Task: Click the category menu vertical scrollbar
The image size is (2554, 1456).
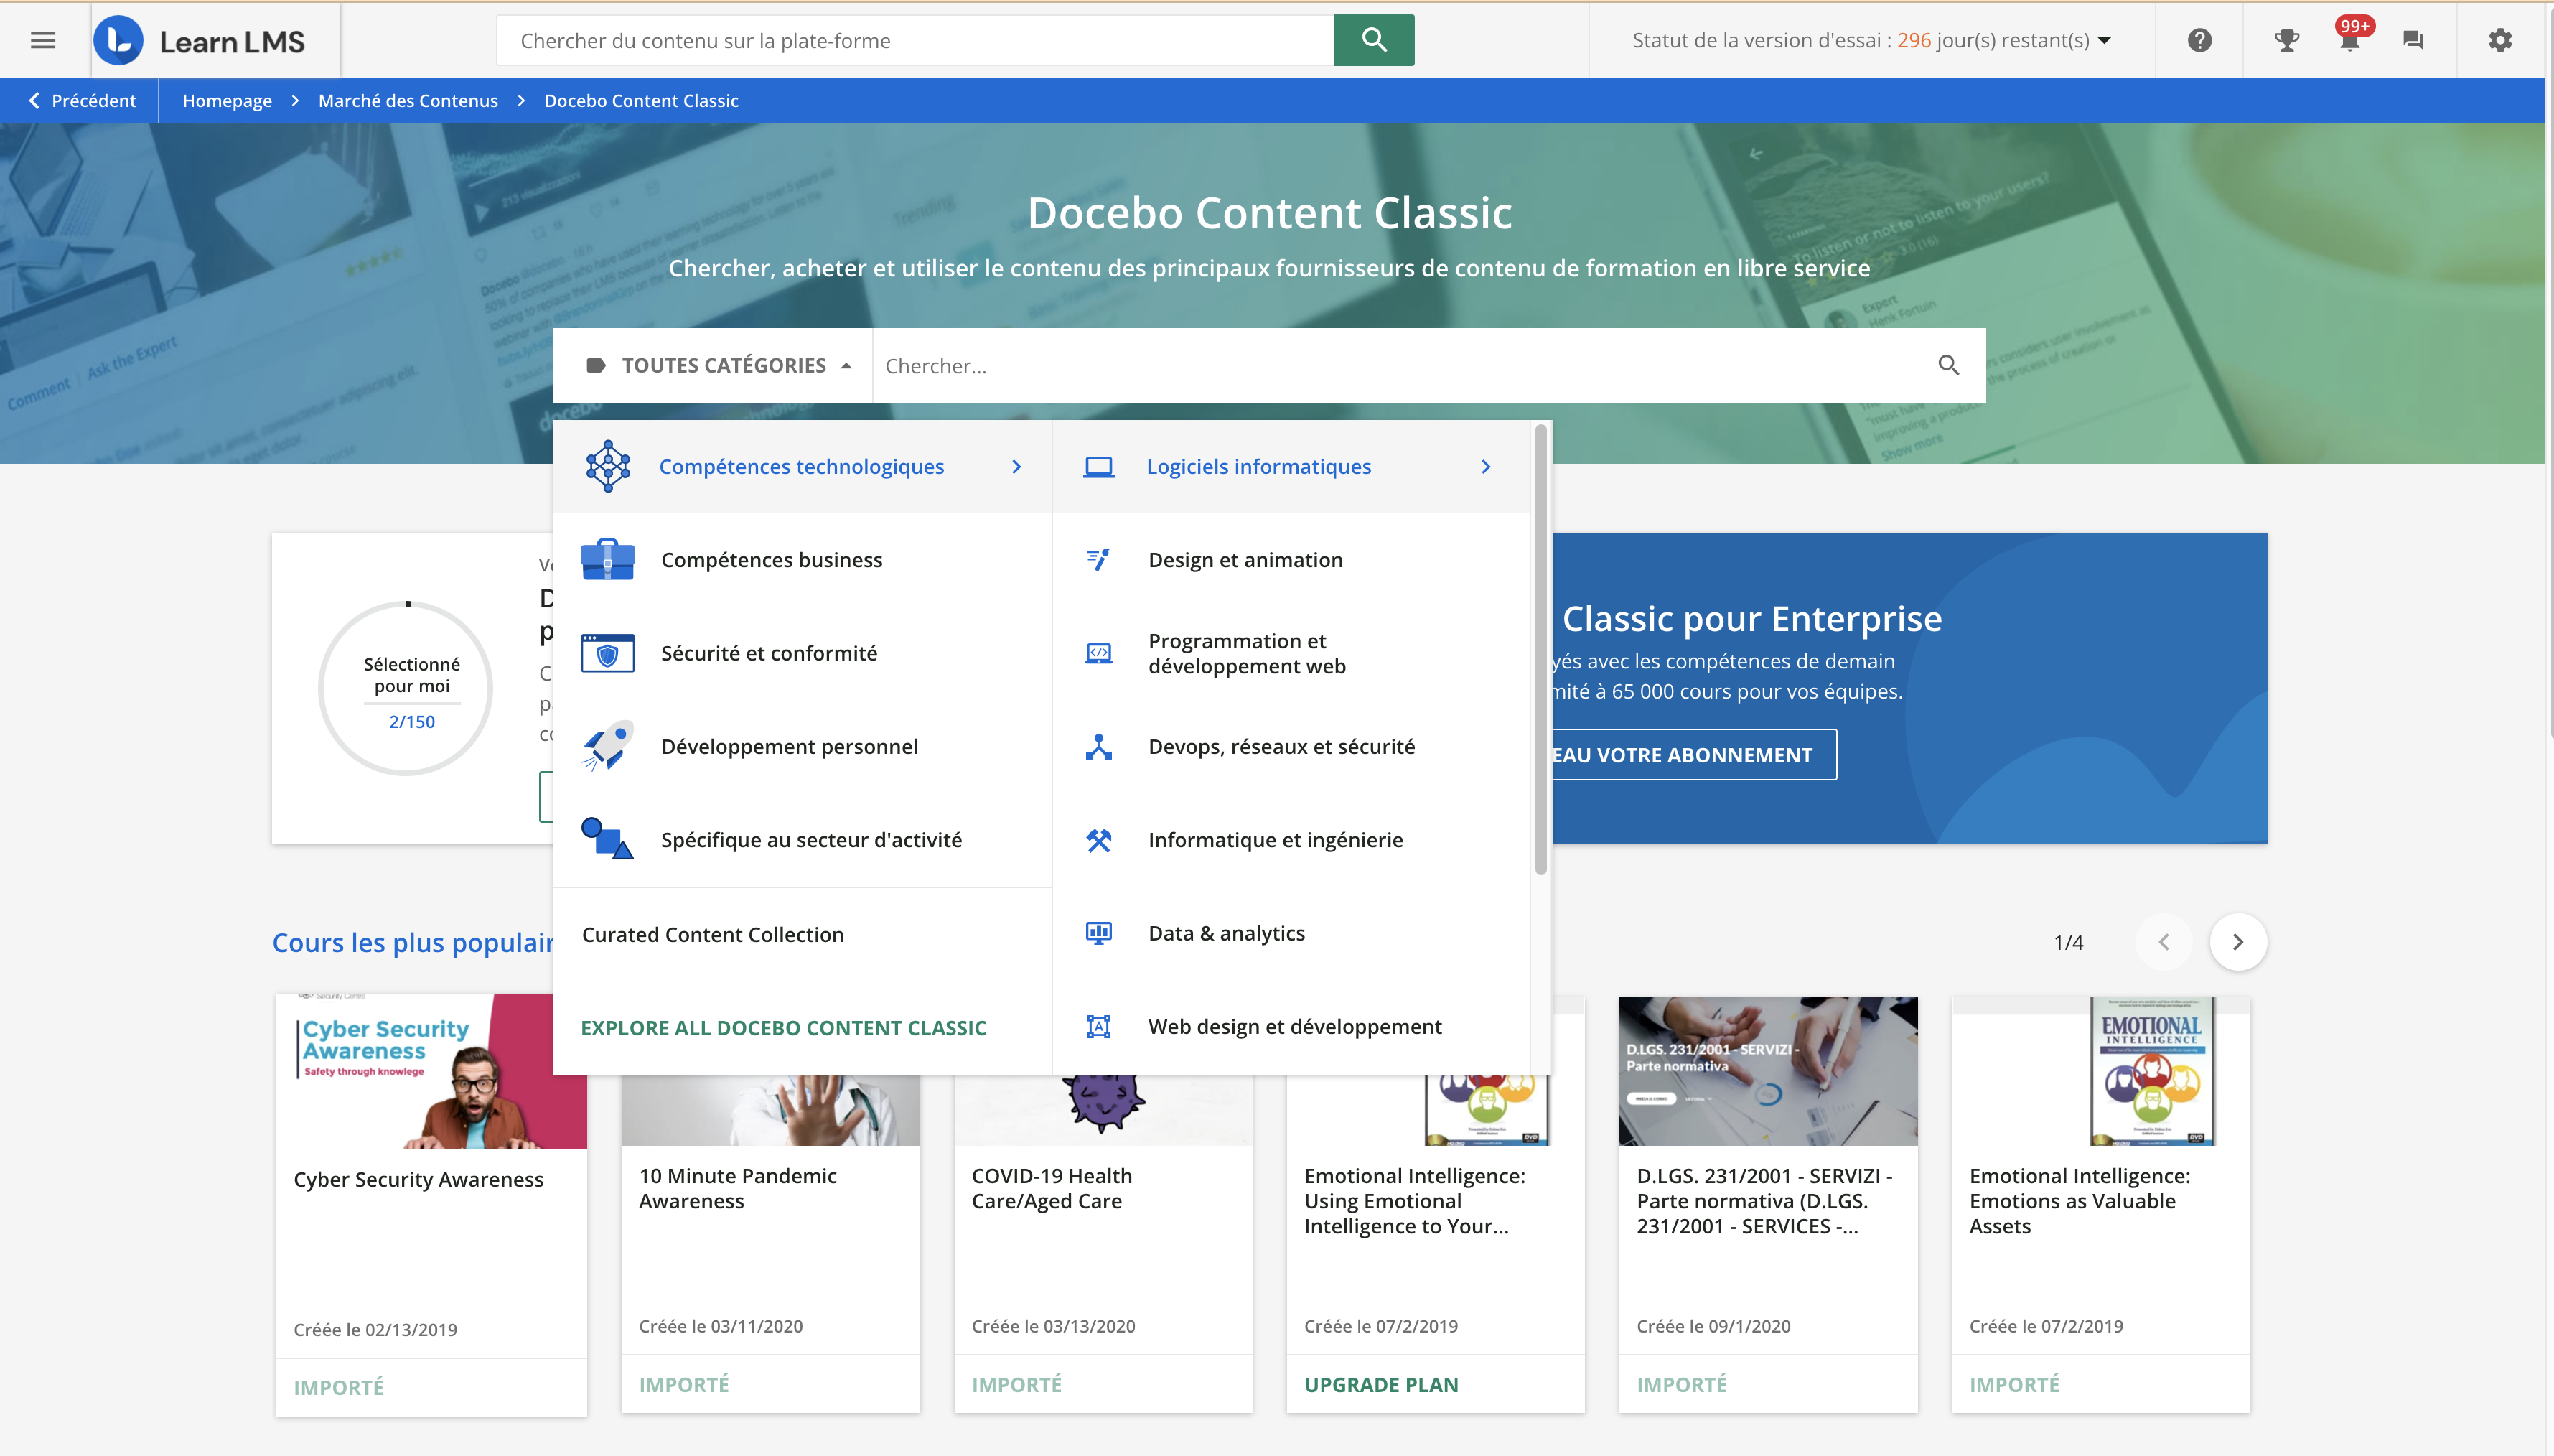Action: 1540,650
